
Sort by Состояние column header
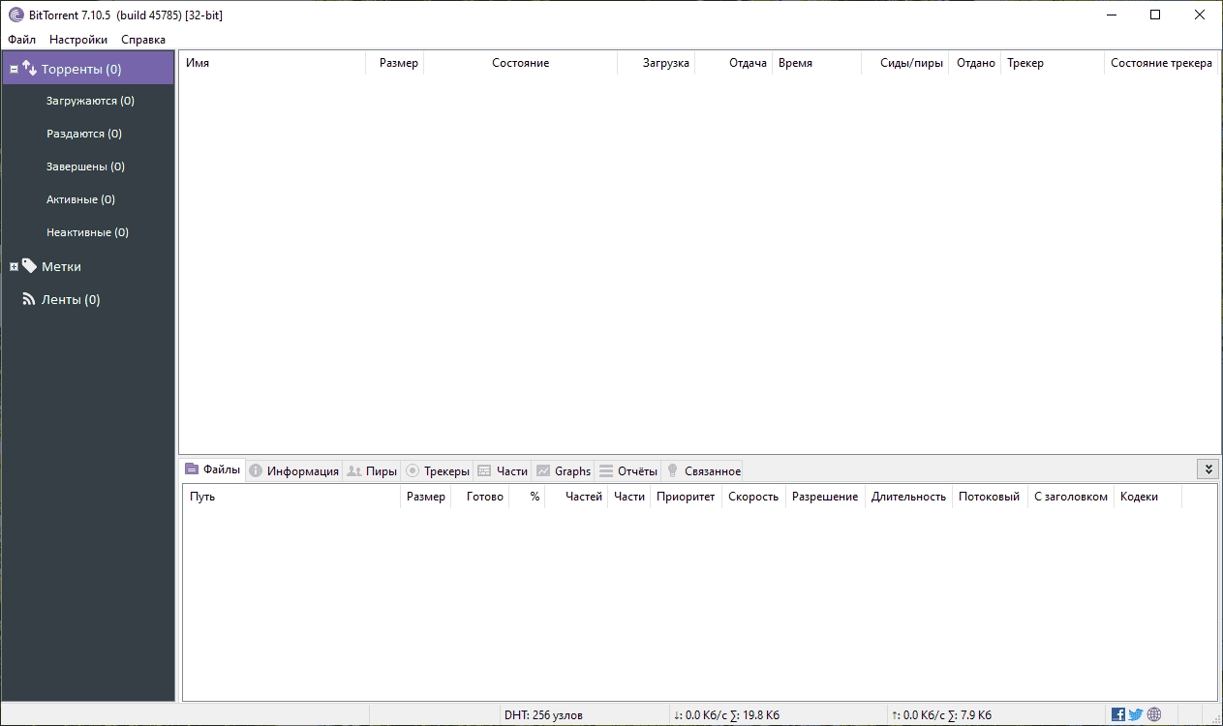click(520, 63)
